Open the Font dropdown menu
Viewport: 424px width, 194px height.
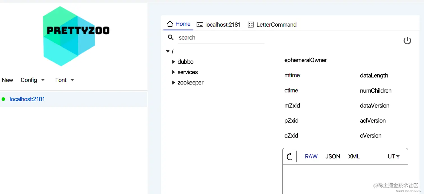coord(64,80)
